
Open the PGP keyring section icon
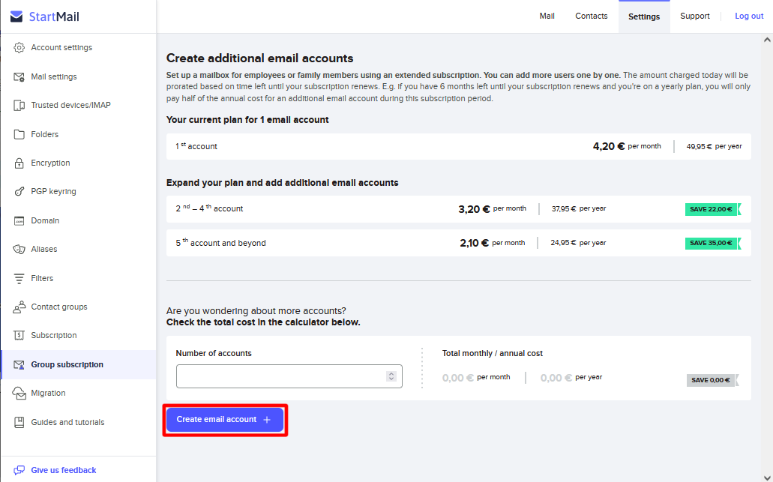point(19,191)
